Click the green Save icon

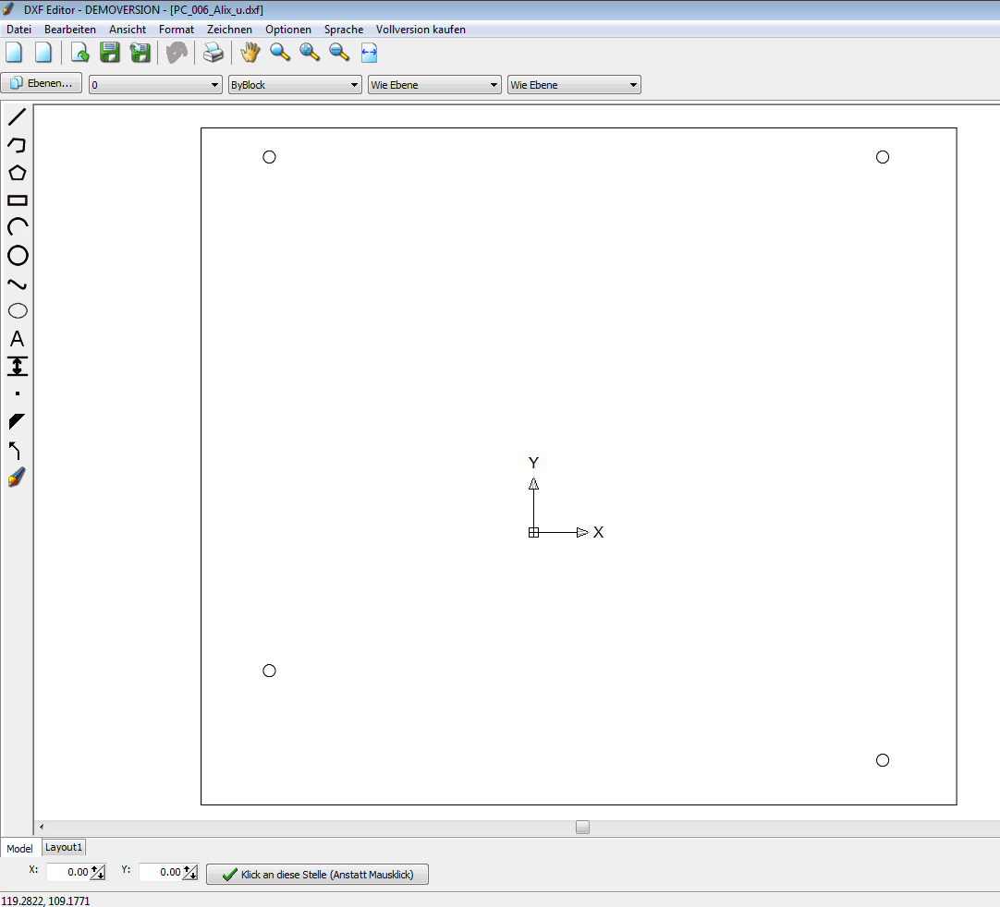(x=110, y=53)
